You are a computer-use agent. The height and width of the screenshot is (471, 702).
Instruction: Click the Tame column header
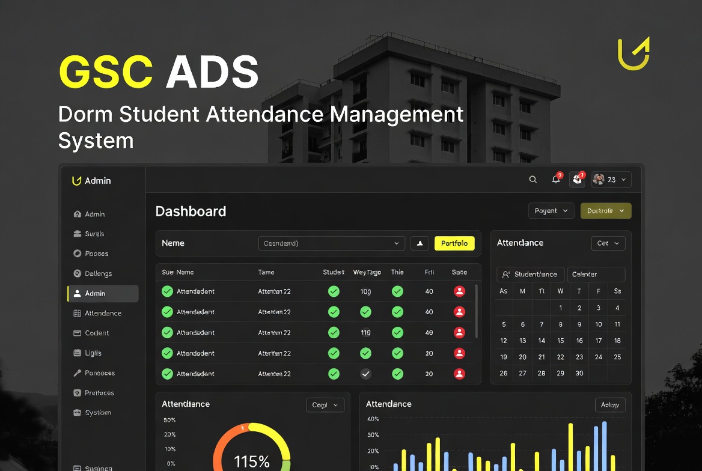click(266, 272)
